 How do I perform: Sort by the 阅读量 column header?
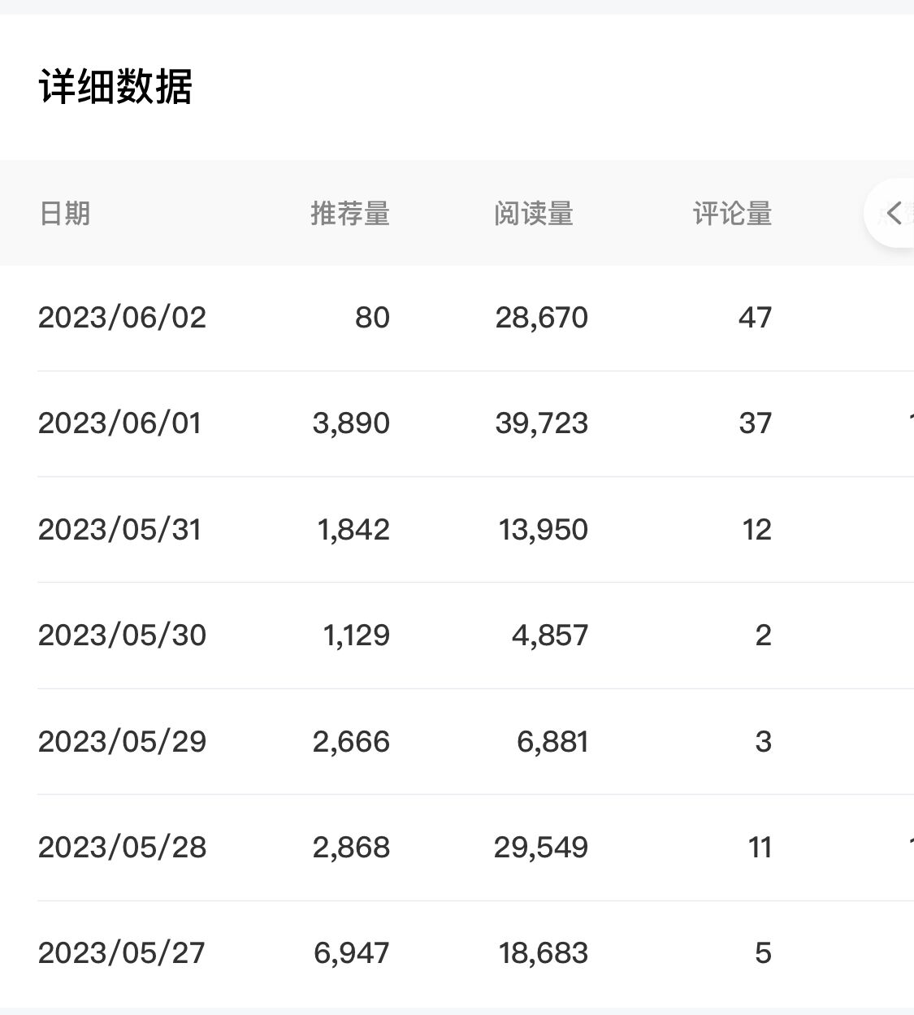pos(535,214)
